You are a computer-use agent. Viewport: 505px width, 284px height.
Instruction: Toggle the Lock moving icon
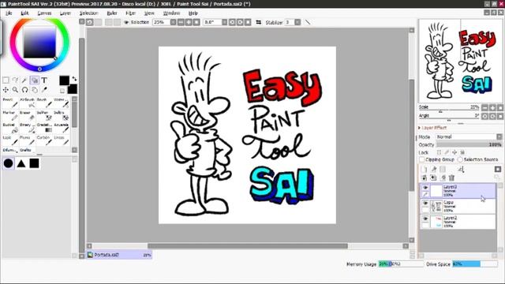tap(454, 152)
